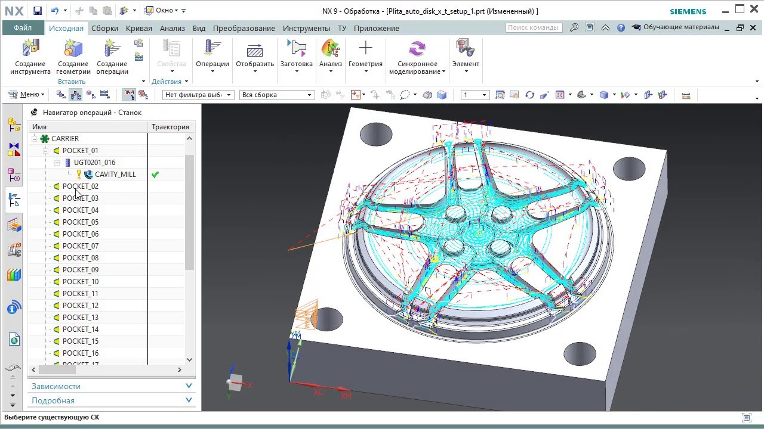Open the Operation Navigator sidebar tab

click(x=14, y=200)
